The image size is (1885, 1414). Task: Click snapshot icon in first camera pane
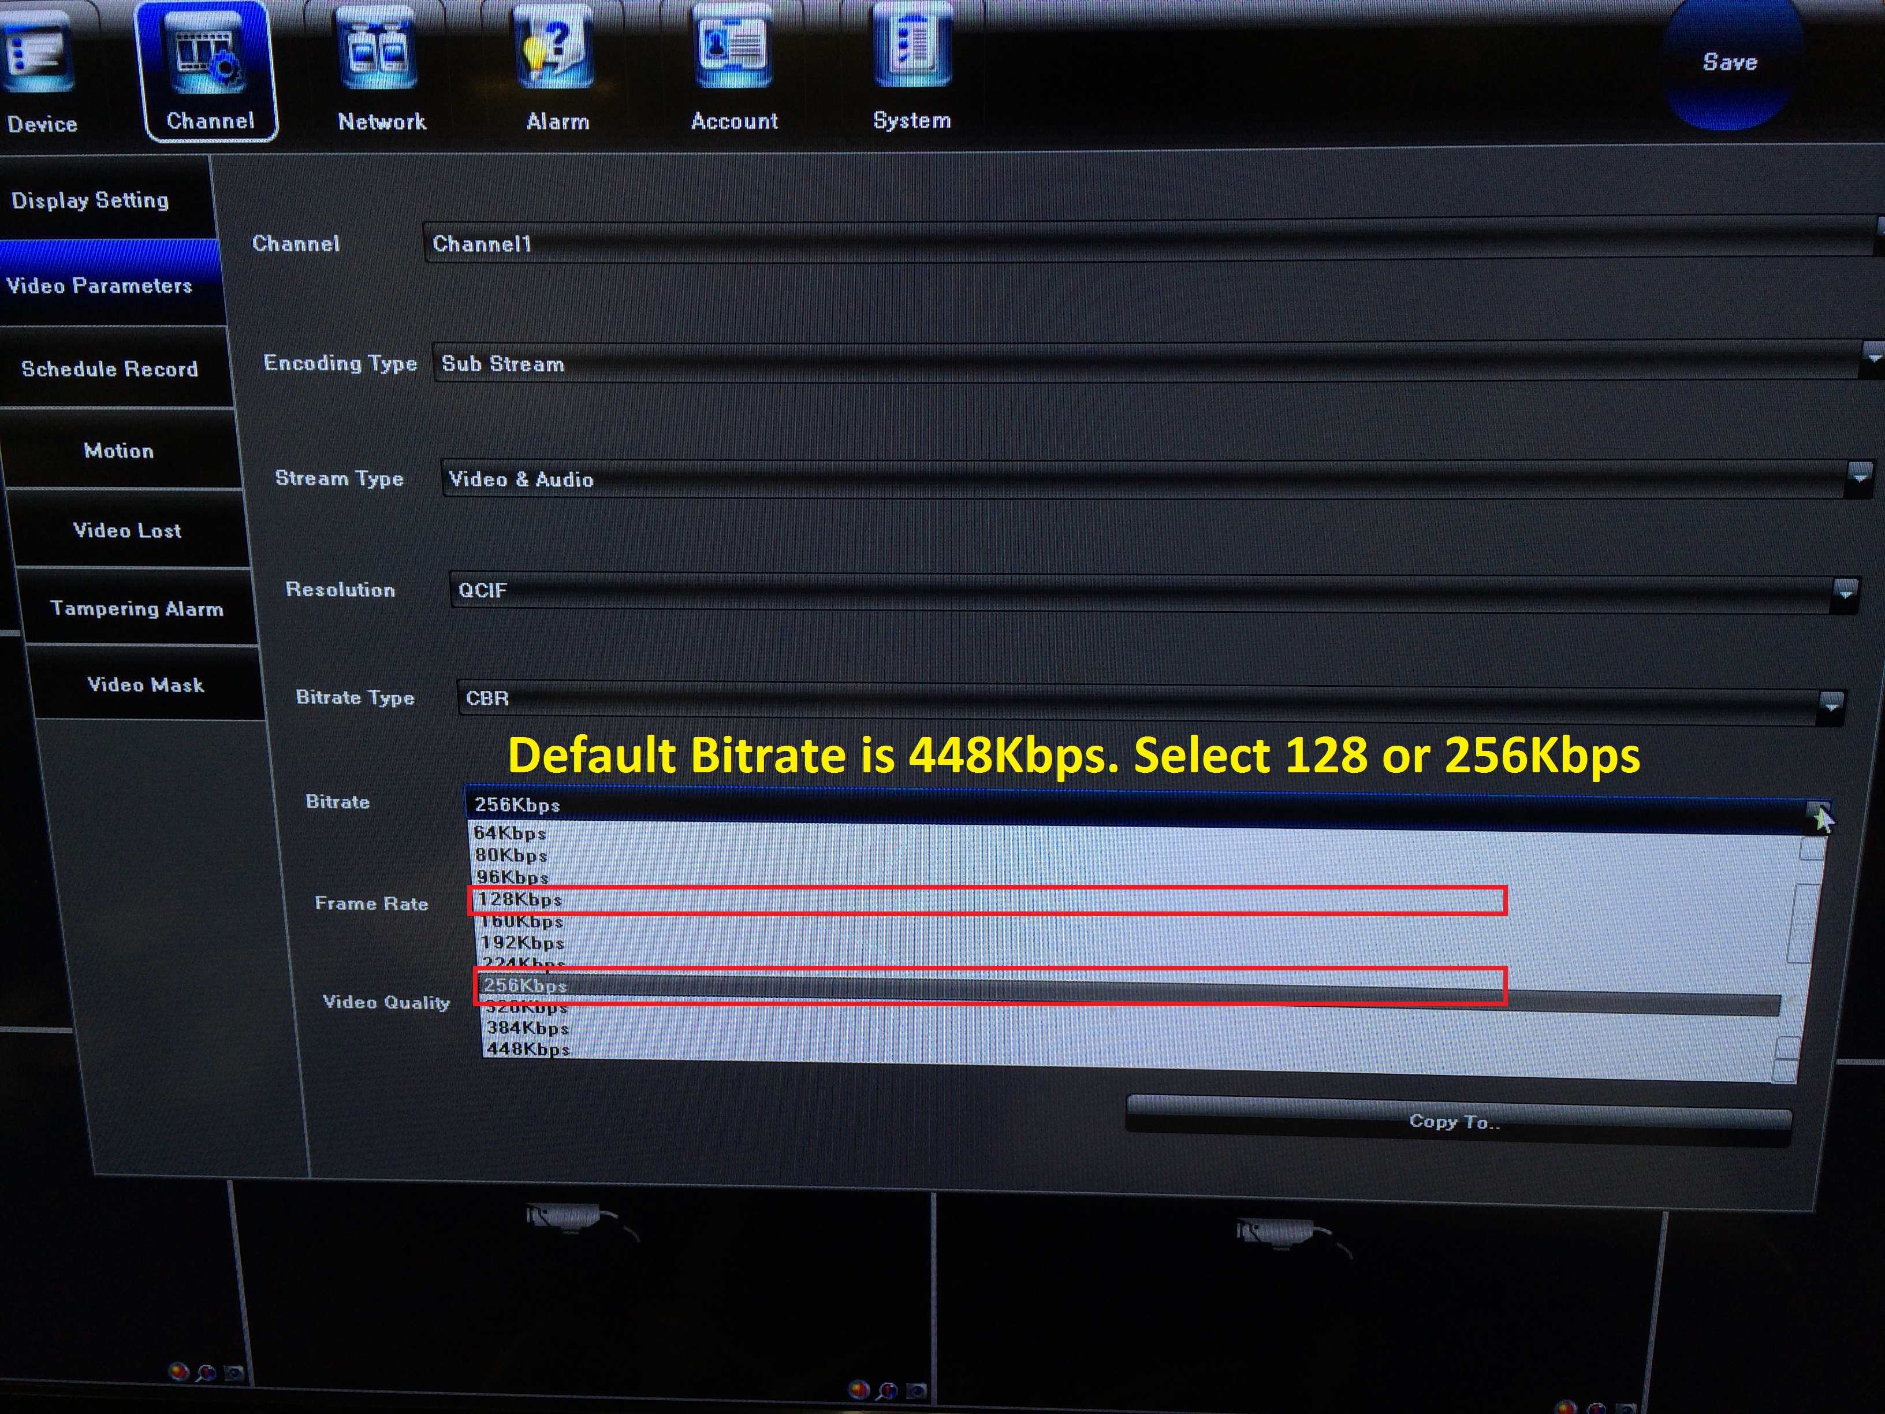[x=233, y=1374]
